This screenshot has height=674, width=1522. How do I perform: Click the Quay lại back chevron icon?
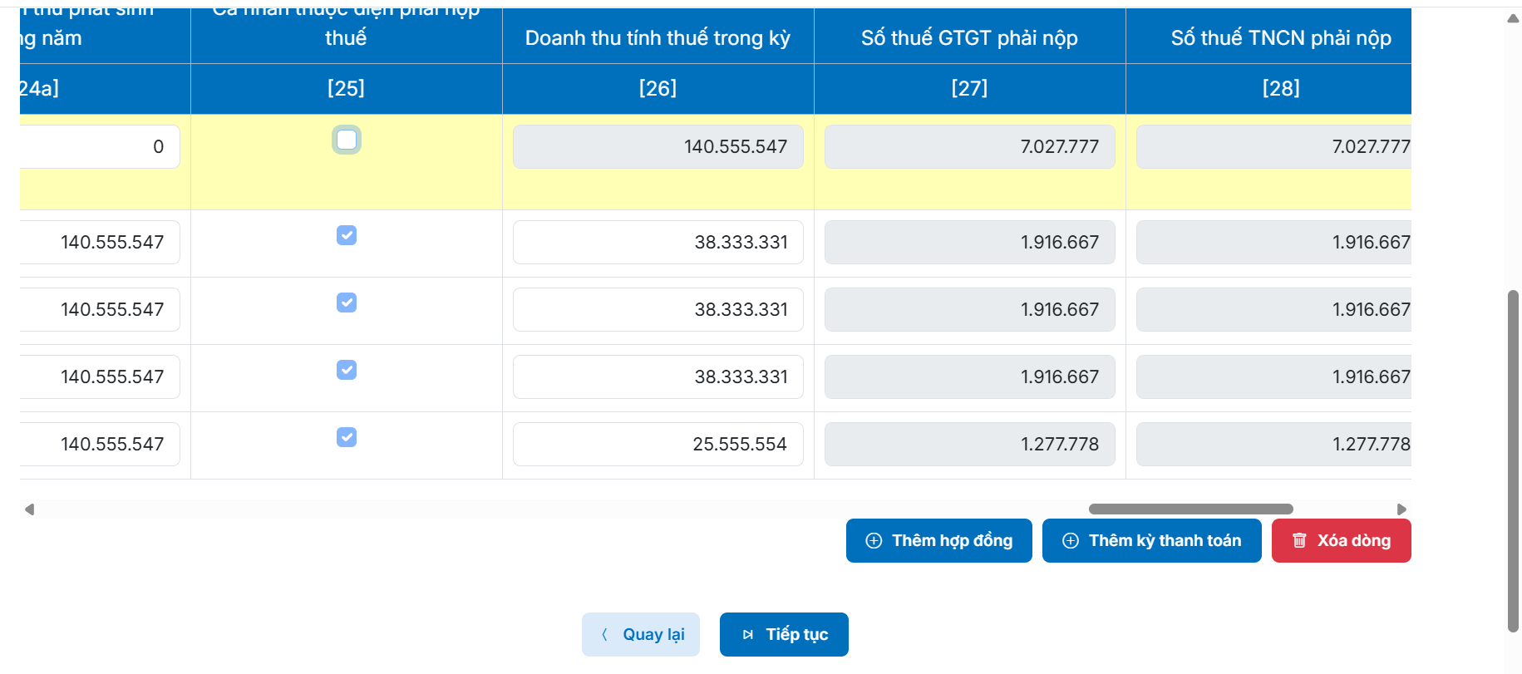604,635
